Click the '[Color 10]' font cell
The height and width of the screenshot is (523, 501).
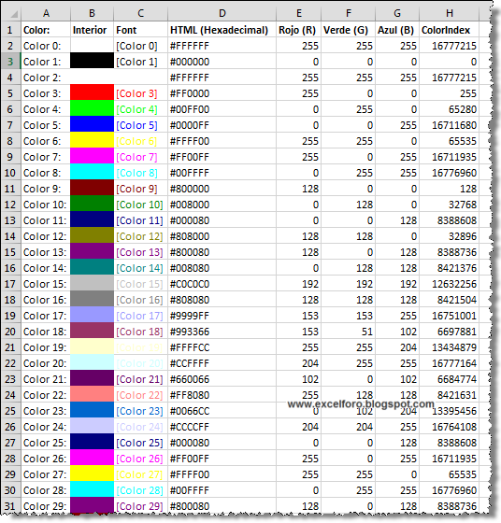[x=140, y=205]
